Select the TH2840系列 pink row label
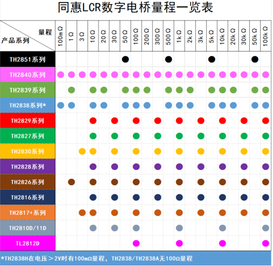The width and height of the screenshot is (273, 266). tap(28, 75)
